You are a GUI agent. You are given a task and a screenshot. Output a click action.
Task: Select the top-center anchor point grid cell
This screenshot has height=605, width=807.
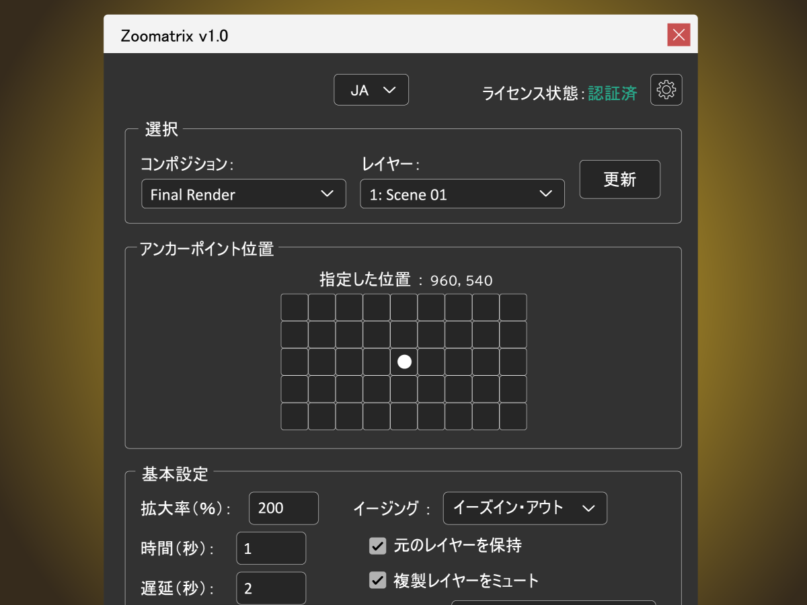[403, 307]
